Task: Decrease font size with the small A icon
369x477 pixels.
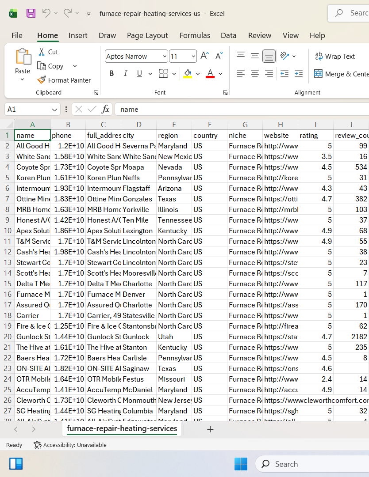Action: [x=219, y=56]
